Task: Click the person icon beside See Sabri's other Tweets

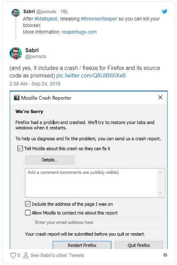Action: point(26,255)
